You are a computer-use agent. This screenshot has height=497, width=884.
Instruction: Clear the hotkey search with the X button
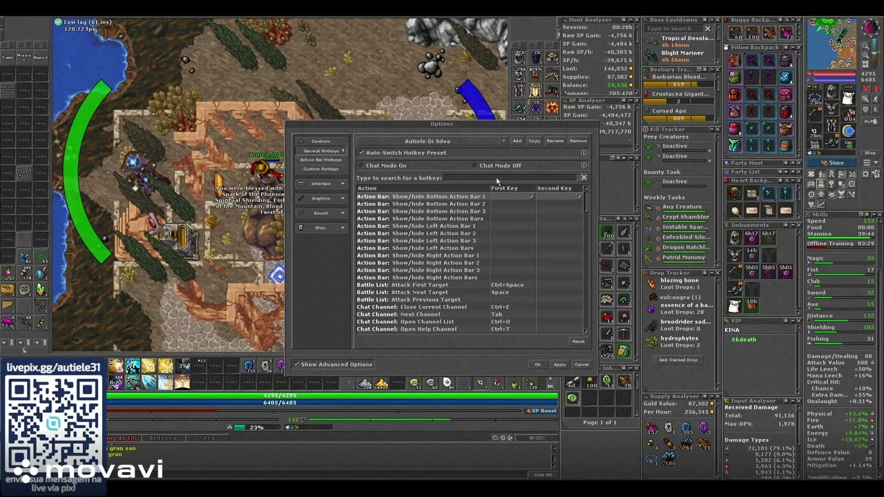point(584,178)
